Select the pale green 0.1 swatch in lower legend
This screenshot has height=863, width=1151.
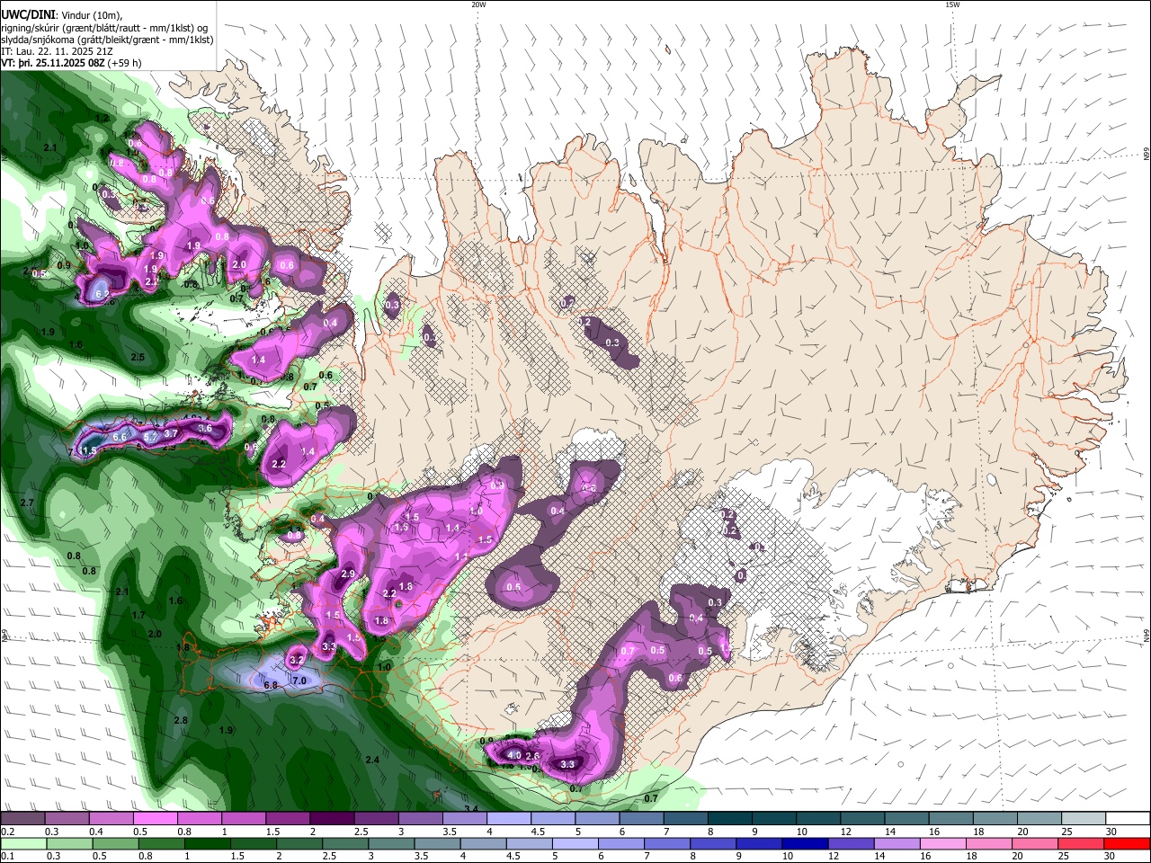pos(22,844)
